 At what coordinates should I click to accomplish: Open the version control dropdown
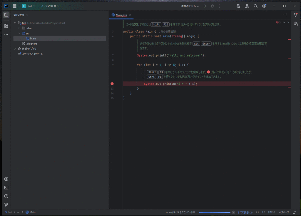pos(50,6)
